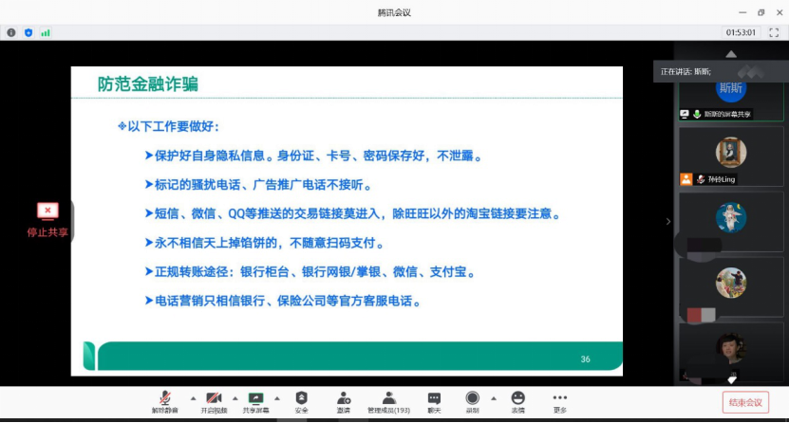Expand the arrow next to 共享屏幕
789x423 pixels.
click(277, 398)
